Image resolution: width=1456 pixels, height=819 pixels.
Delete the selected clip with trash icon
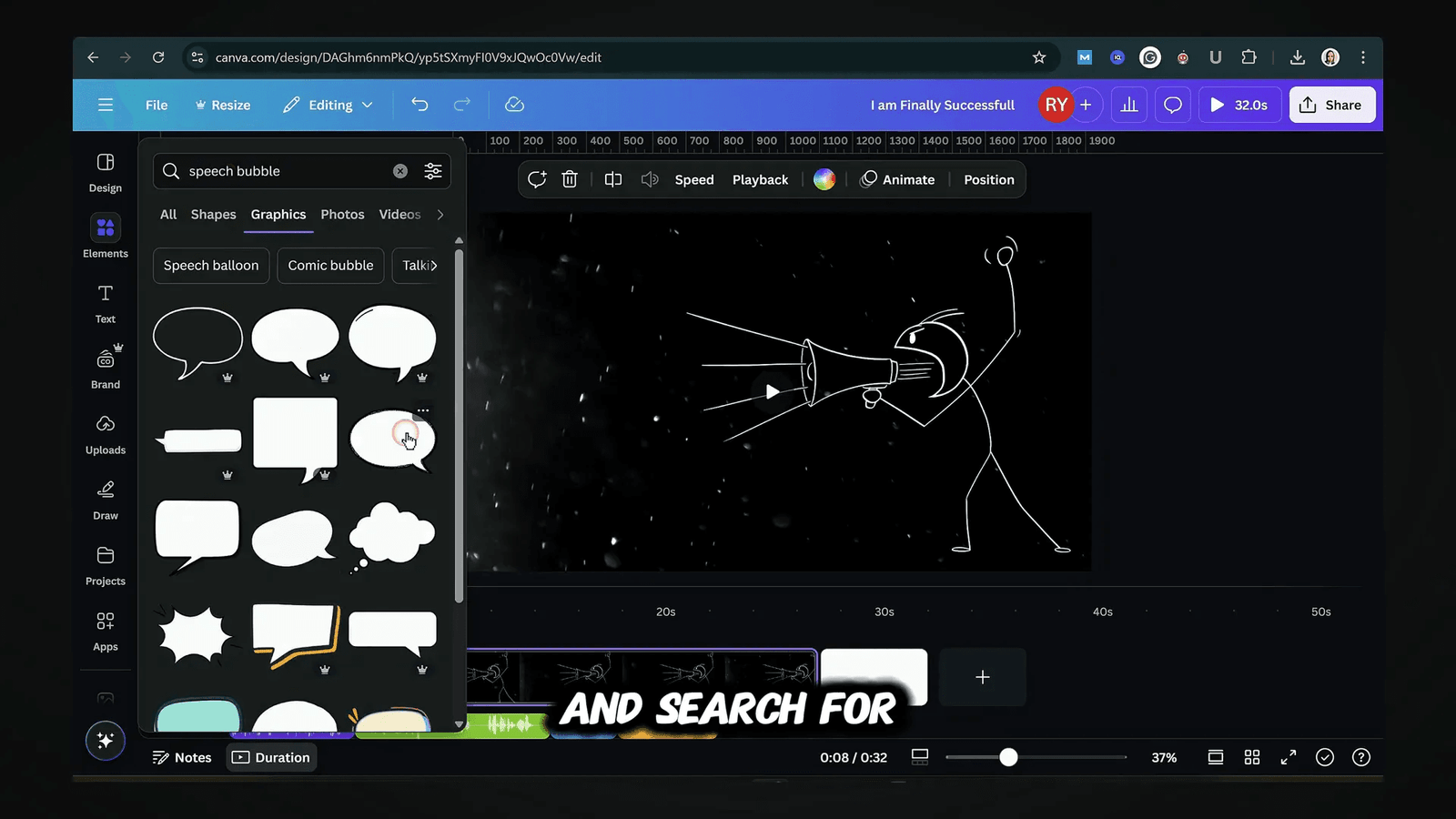point(570,179)
